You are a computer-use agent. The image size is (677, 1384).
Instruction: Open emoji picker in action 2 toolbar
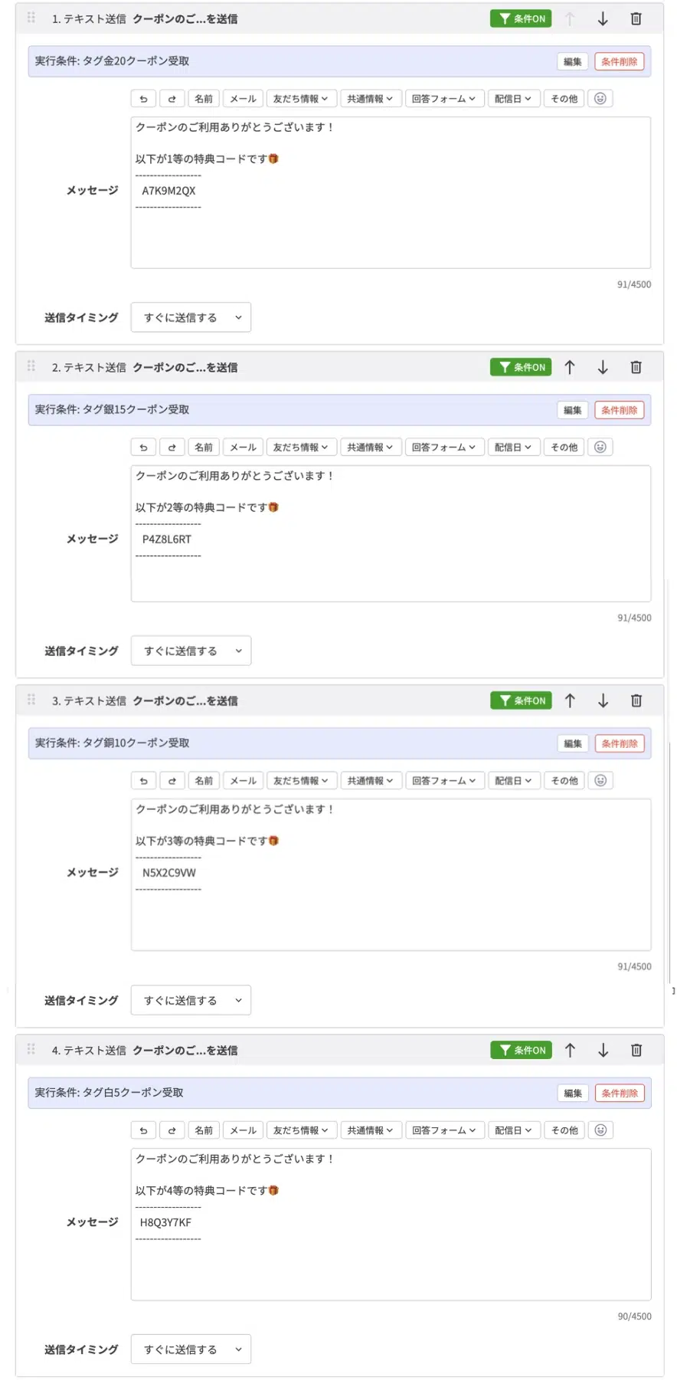click(600, 448)
